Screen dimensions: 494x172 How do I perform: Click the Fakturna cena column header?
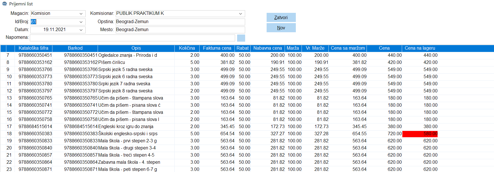[x=217, y=48]
